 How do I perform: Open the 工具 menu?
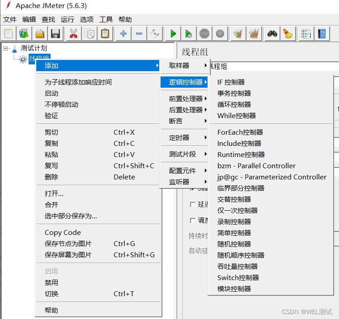click(106, 20)
